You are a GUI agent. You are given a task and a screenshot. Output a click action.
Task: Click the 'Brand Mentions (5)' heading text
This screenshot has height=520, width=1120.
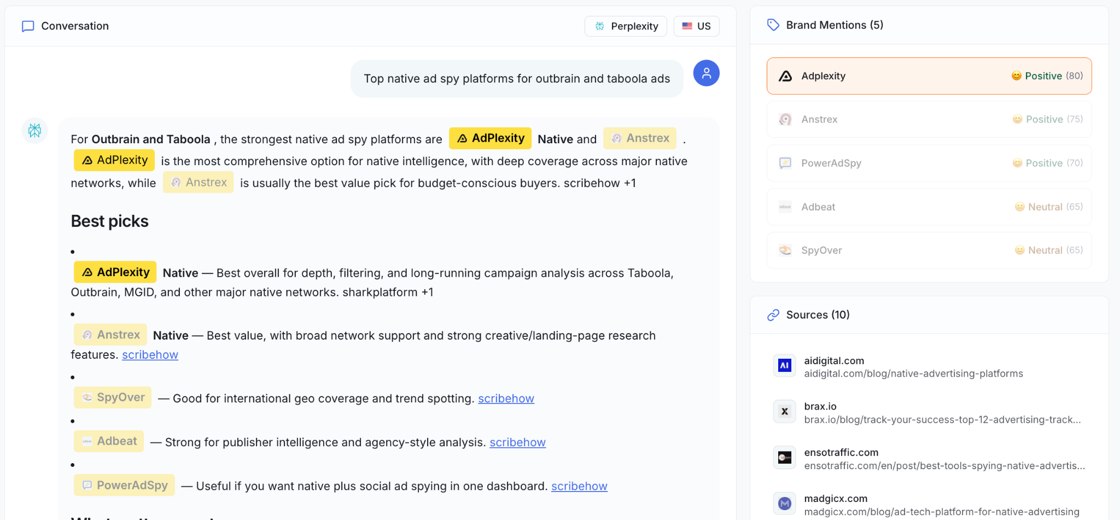[835, 25]
